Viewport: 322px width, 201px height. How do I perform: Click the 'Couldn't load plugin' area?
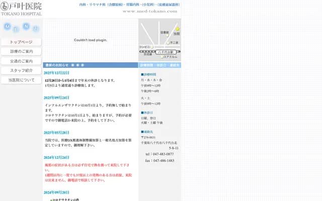[91, 40]
